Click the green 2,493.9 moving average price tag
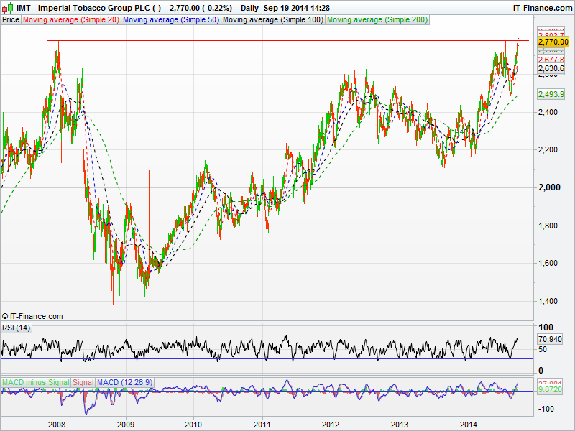Viewport: 575px width, 431px height. (x=551, y=94)
